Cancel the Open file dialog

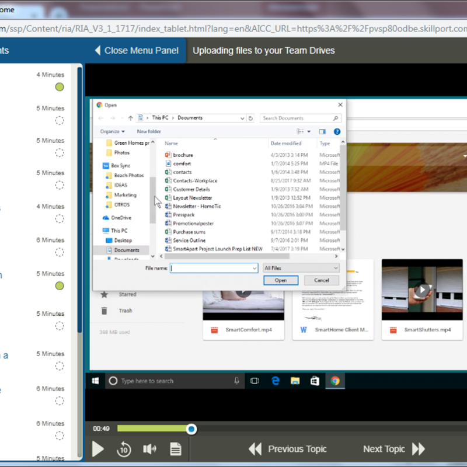[322, 280]
